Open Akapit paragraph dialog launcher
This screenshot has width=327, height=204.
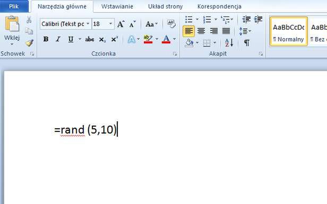tap(261, 54)
